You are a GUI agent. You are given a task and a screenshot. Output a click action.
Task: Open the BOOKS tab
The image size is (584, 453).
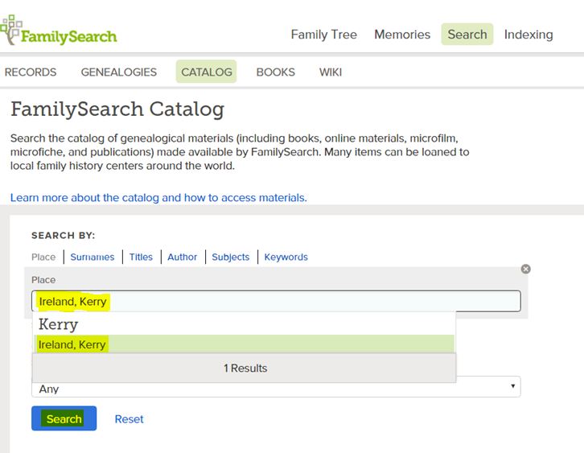click(276, 72)
